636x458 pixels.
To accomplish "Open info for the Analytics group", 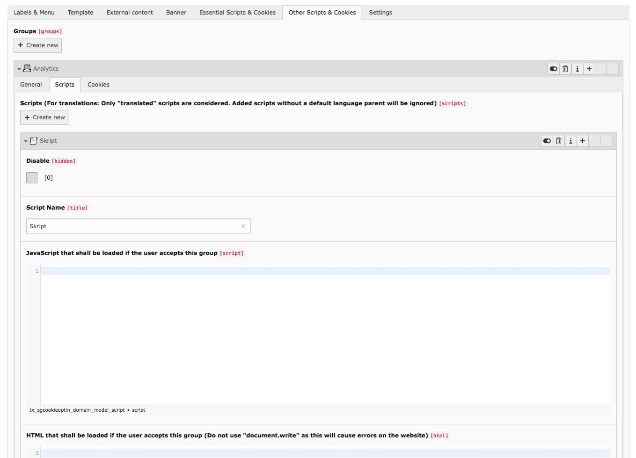I will (x=577, y=68).
